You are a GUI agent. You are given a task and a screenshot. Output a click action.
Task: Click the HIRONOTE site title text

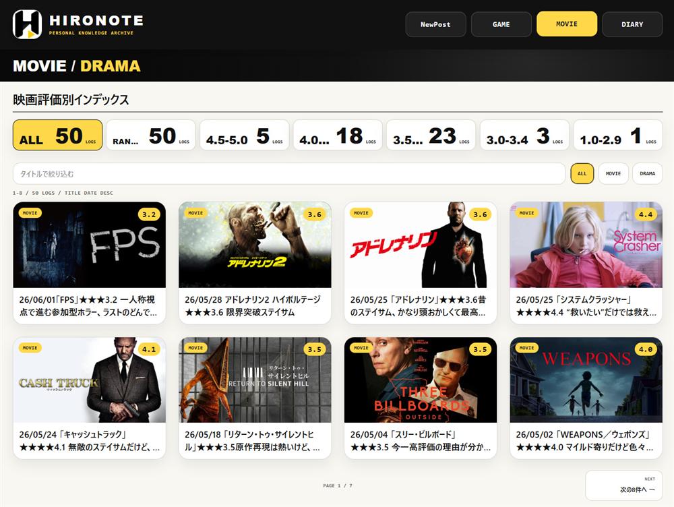coord(96,20)
